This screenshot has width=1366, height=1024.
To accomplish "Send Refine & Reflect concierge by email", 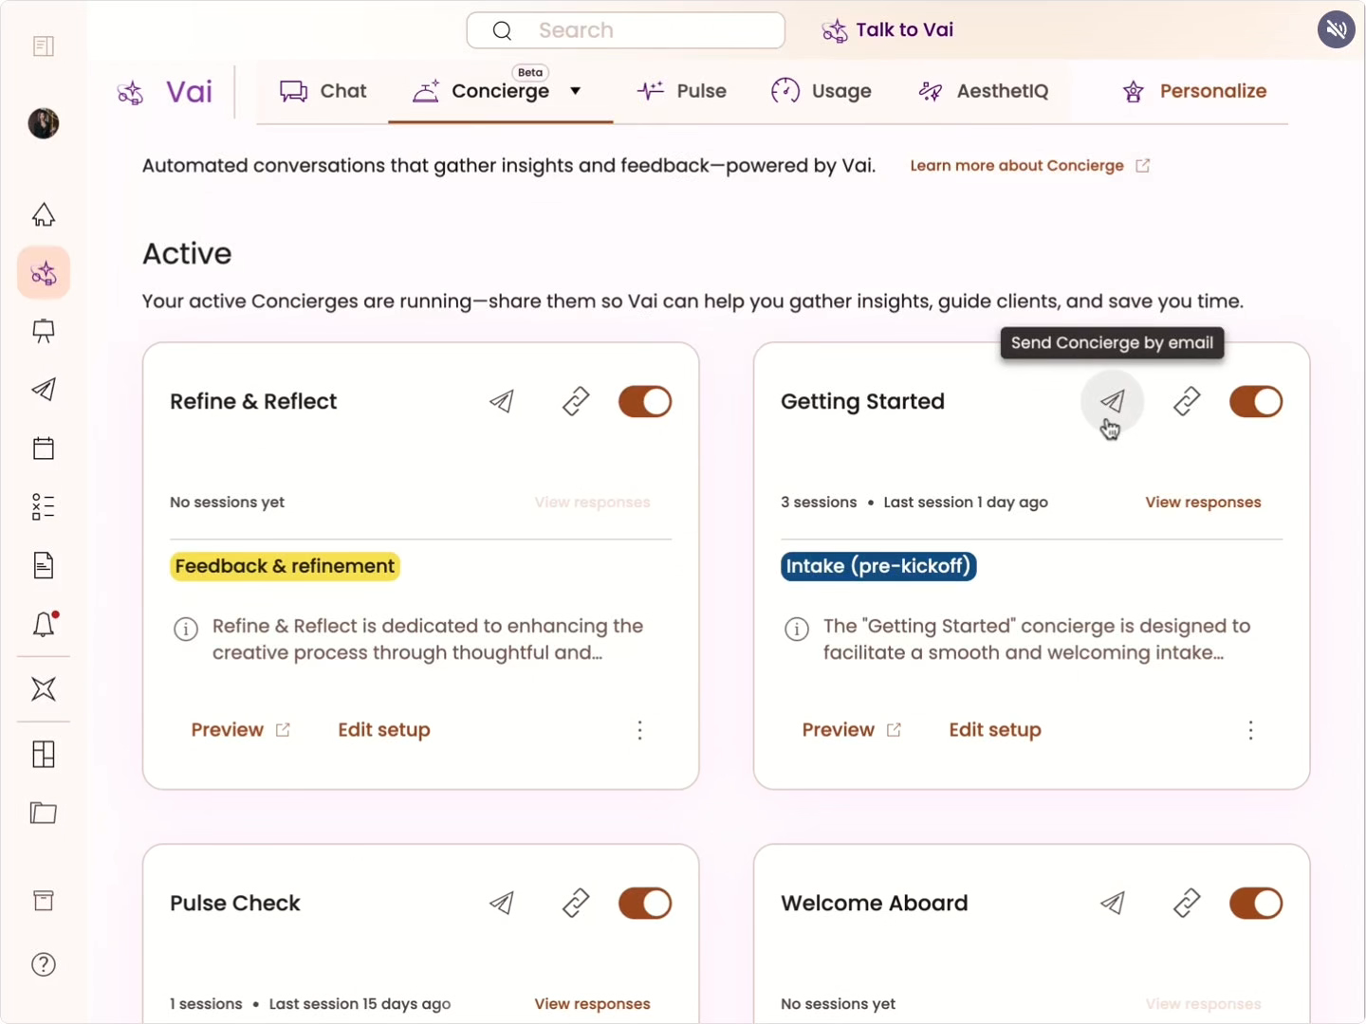I will (502, 402).
